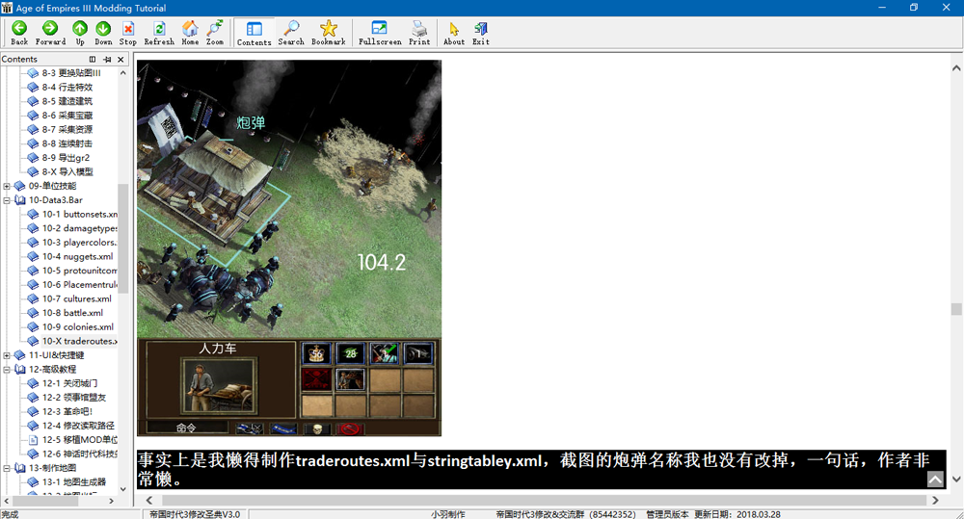Collapse the 12-高级教程 chapter

[x=7, y=370]
